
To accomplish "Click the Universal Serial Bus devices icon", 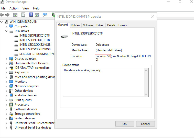I will 11,128.
